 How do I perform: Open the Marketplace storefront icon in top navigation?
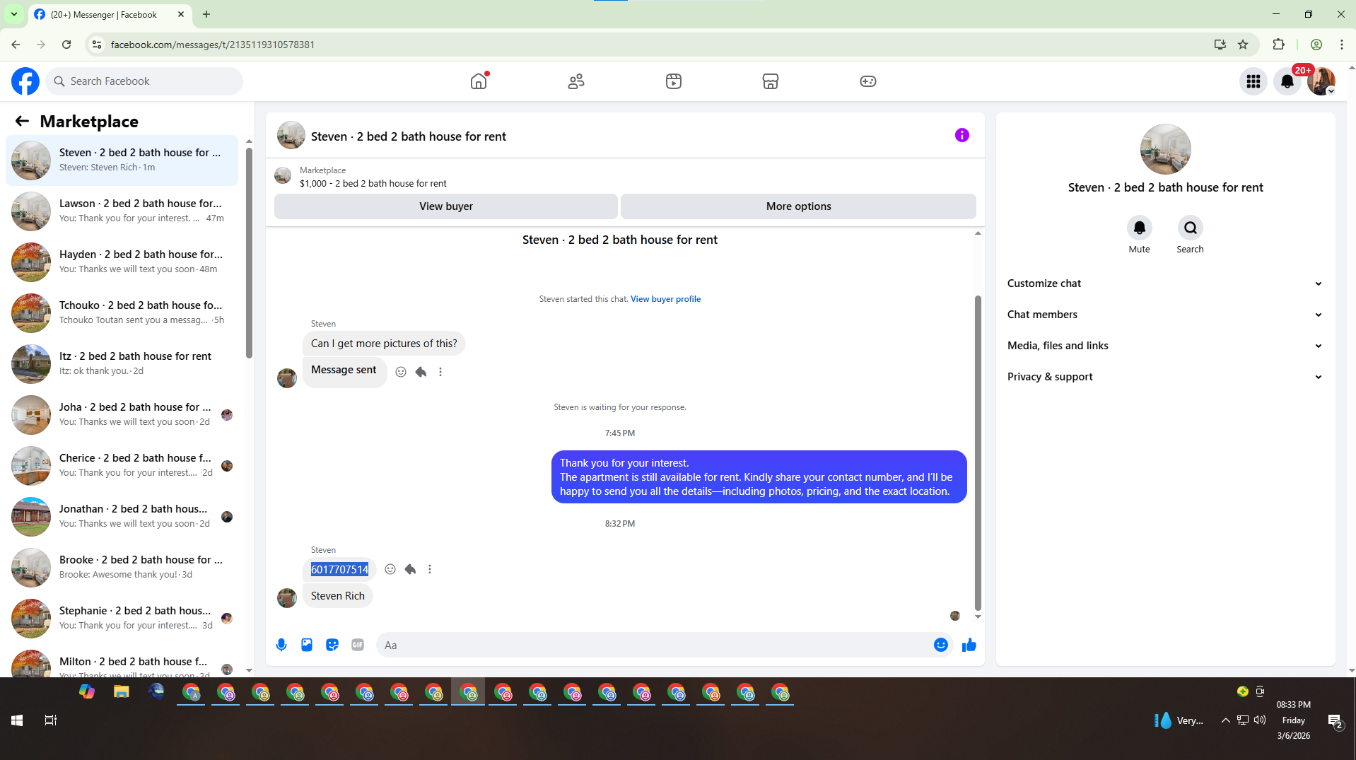coord(771,81)
